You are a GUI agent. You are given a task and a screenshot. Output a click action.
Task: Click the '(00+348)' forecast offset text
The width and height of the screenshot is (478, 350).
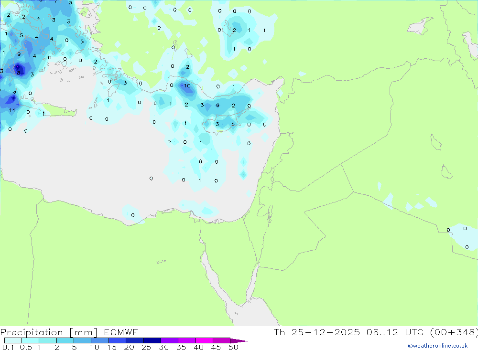[454, 332]
